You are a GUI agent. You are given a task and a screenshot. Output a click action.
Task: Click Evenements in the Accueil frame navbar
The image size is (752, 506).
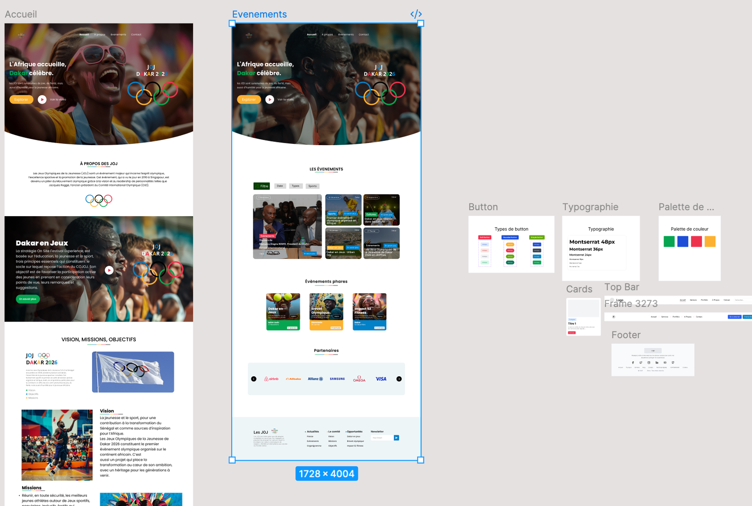click(x=118, y=34)
